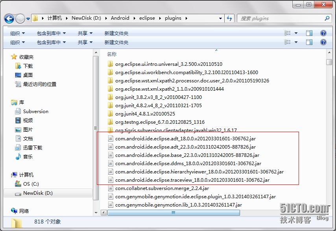Select folder org.eclipse.ui.intro.universal_3.2.500.v20110510
Viewport: 336px width, 231px height.
tap(169, 64)
